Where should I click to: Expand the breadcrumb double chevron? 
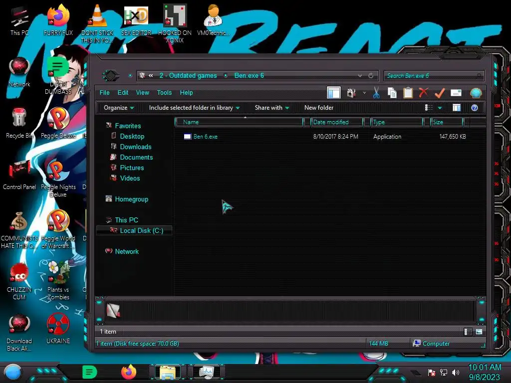point(151,76)
